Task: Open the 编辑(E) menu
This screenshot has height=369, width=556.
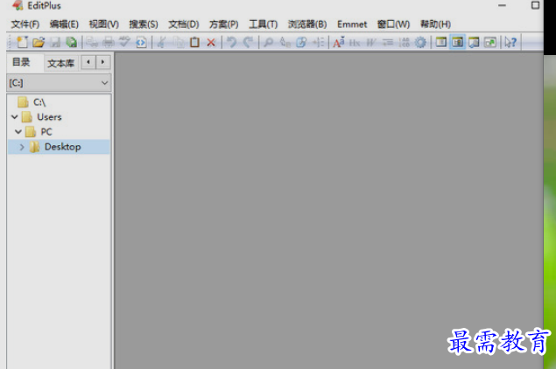Action: point(64,24)
